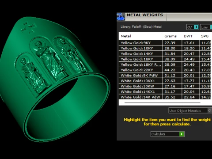Select the Yellow Gold:14KY row
The width and height of the screenshot is (212, 159).
pyautogui.click(x=165, y=54)
